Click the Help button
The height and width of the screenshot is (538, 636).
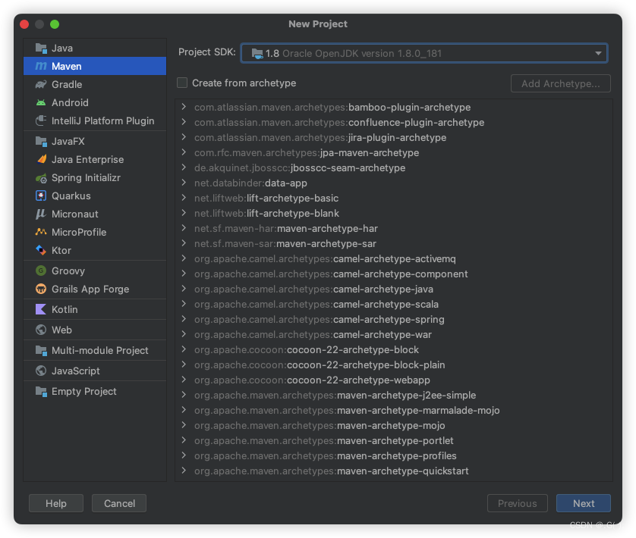[56, 503]
